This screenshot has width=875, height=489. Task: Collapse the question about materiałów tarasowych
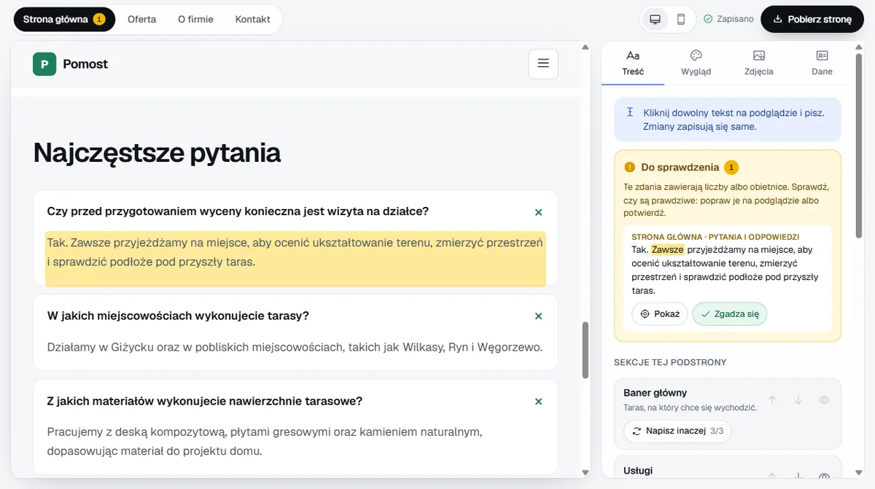click(x=538, y=402)
